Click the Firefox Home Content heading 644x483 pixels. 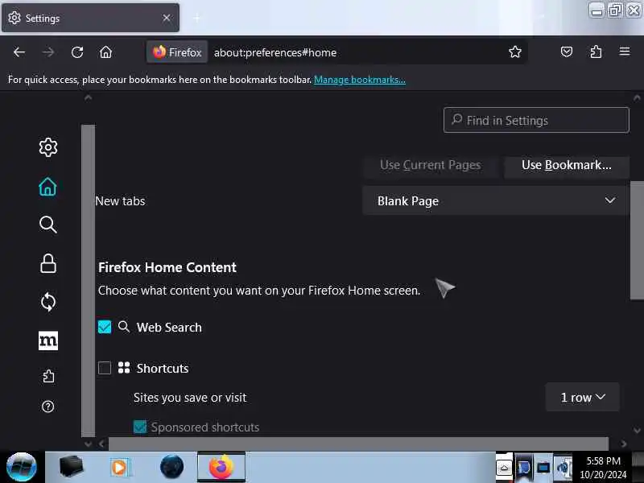point(167,267)
